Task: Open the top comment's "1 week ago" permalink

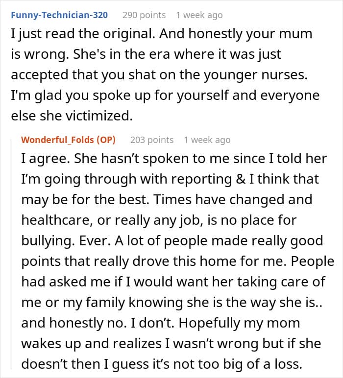Action: point(199,15)
